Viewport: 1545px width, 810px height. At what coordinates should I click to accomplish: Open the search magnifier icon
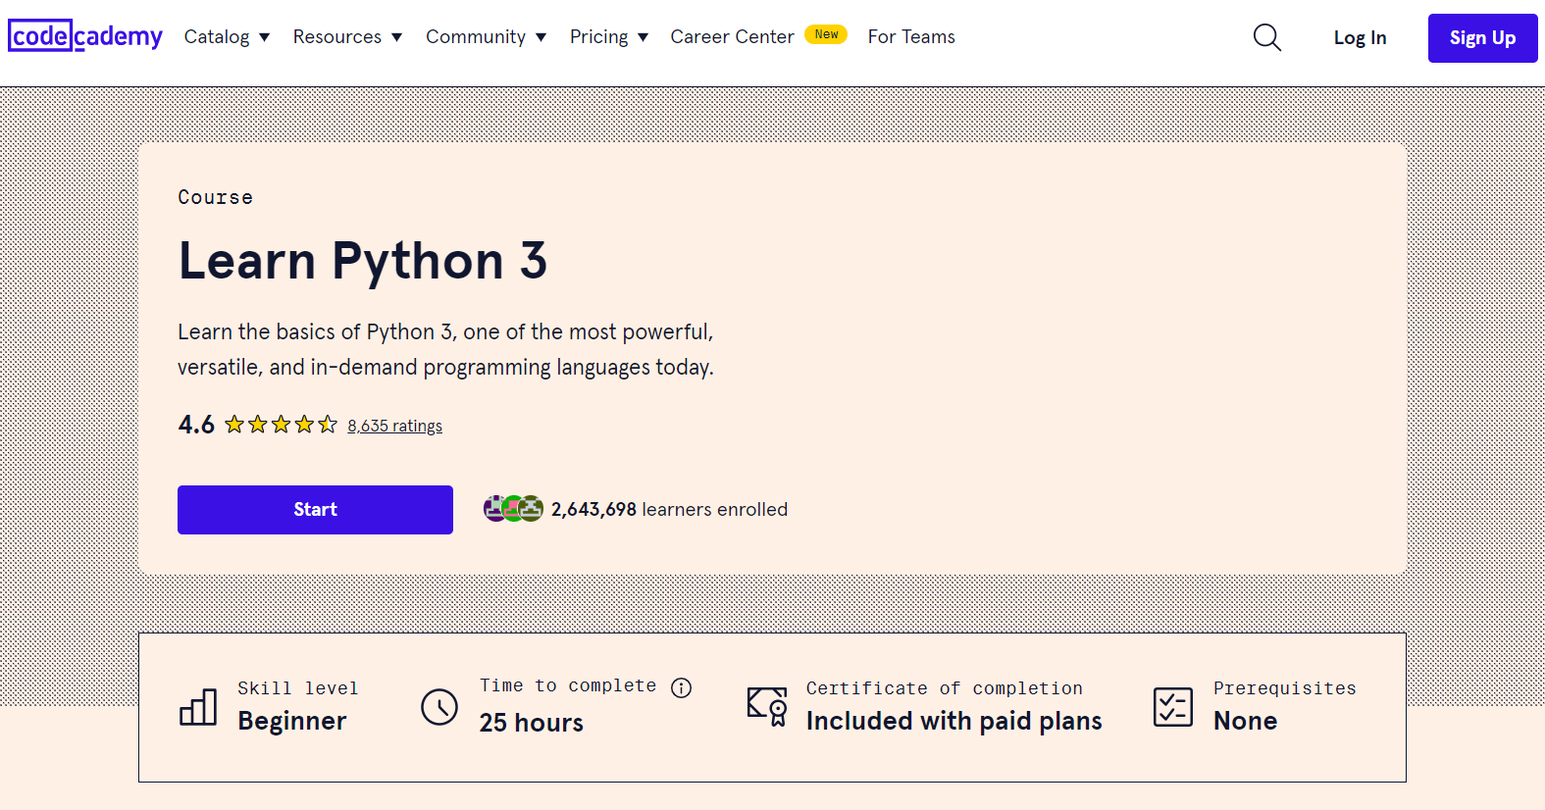pos(1267,37)
